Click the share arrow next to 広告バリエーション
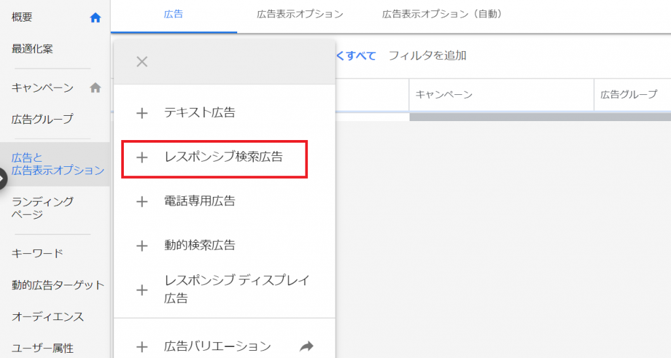Viewport: 671px width, 358px height. click(x=307, y=346)
